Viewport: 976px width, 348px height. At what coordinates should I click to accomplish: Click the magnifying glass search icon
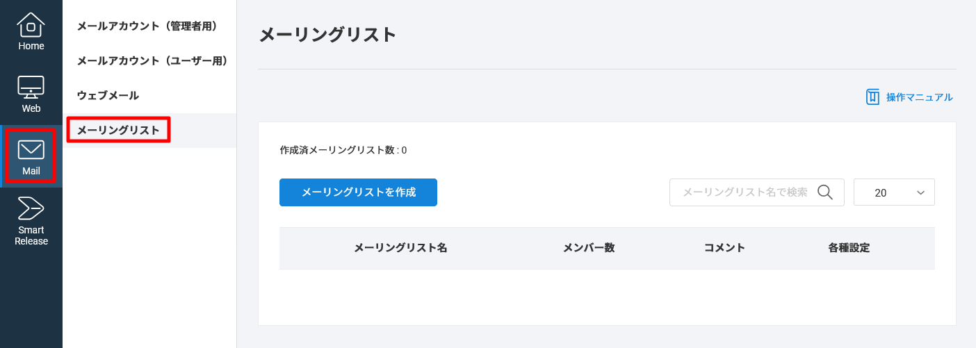pyautogui.click(x=825, y=192)
